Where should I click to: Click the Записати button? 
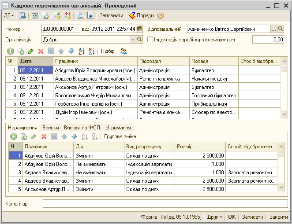[x=252, y=217]
